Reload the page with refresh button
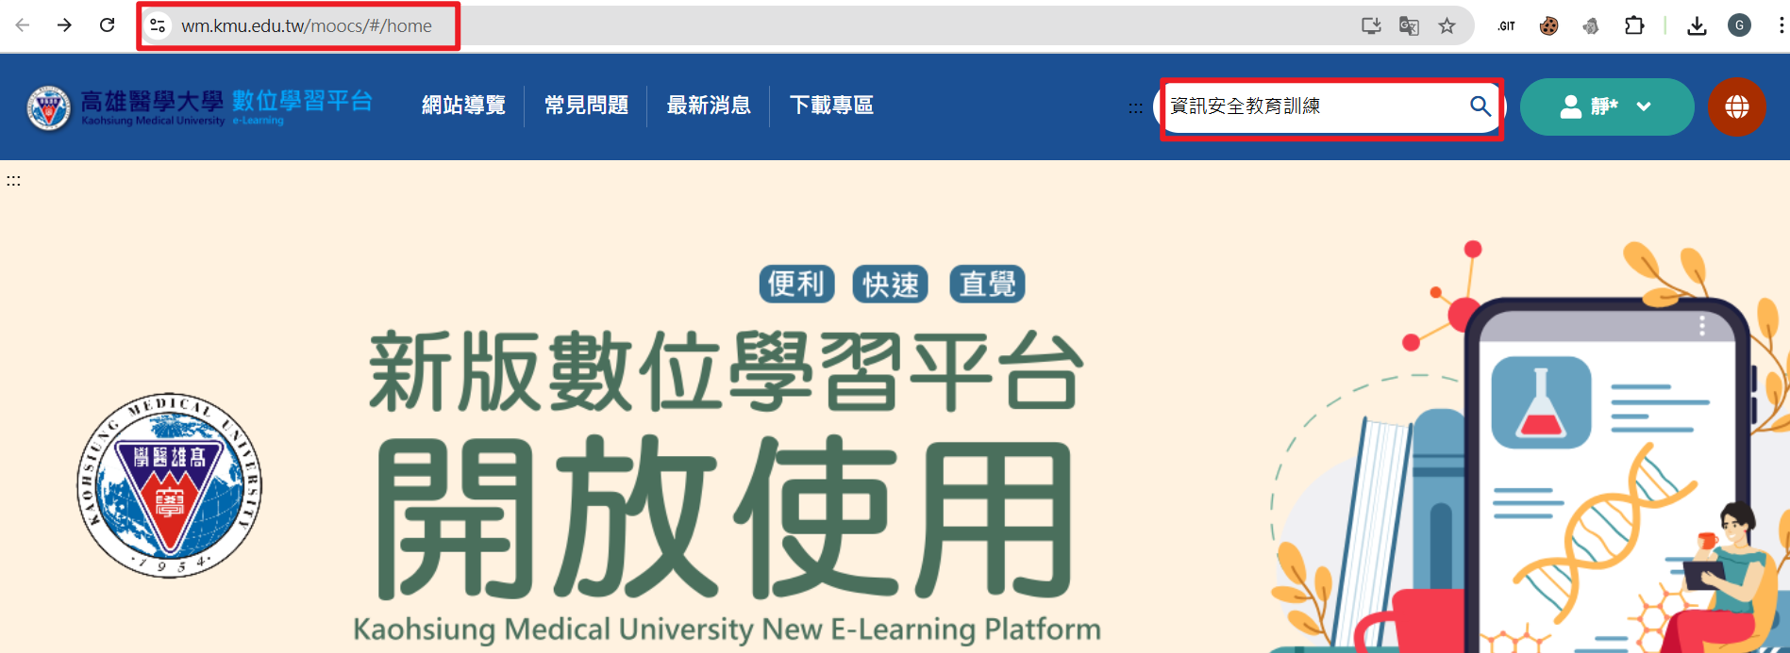The image size is (1790, 653). (x=108, y=25)
